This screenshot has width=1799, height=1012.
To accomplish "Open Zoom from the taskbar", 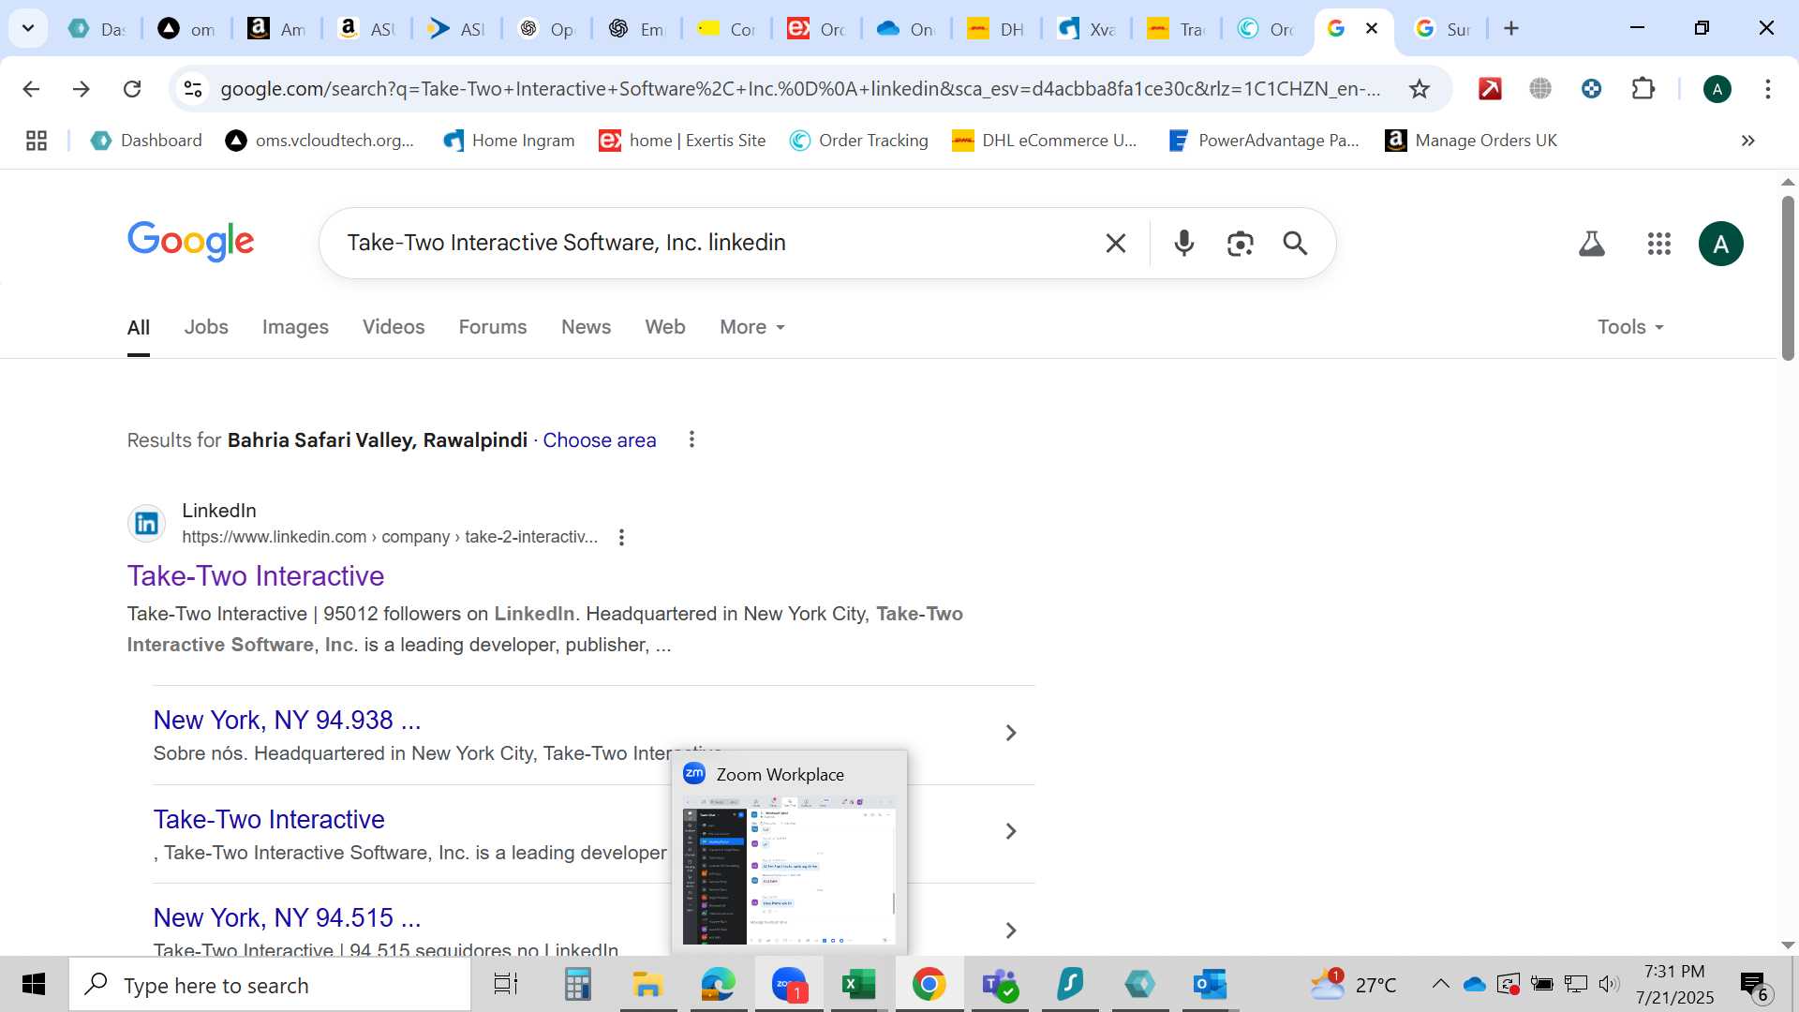I will [789, 985].
